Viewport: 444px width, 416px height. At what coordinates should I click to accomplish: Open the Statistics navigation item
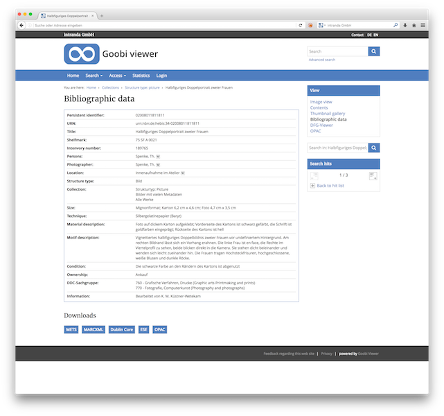tap(141, 76)
